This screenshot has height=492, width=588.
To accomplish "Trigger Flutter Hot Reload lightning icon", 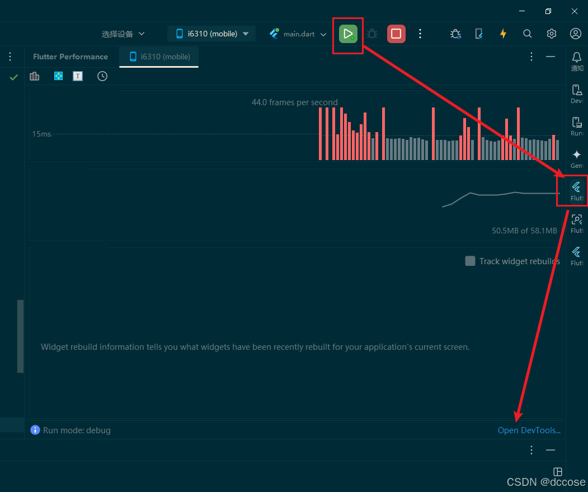I will (x=504, y=34).
